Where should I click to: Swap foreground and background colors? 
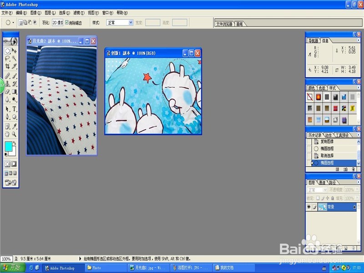(15, 143)
